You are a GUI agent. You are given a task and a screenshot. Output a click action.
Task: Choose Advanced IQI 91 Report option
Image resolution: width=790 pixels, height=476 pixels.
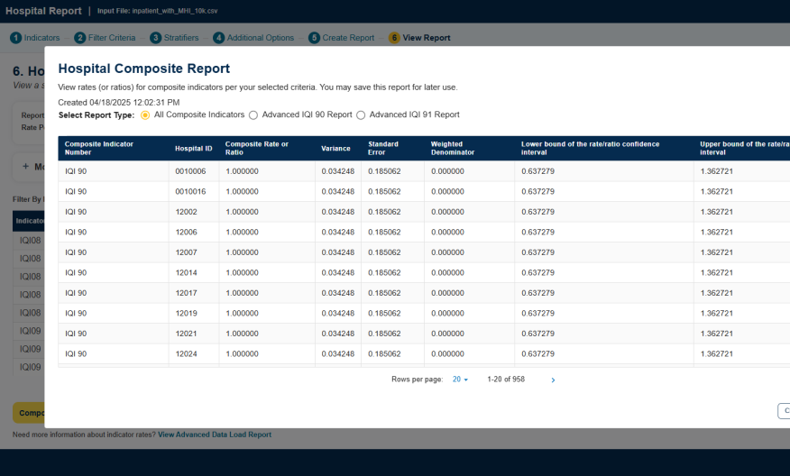[x=361, y=115]
